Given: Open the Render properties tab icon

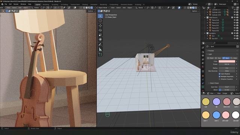Looking at the screenshot, I should click(x=203, y=52).
